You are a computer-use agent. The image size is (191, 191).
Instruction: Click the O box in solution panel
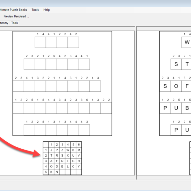pyautogui.click(x=176, y=86)
